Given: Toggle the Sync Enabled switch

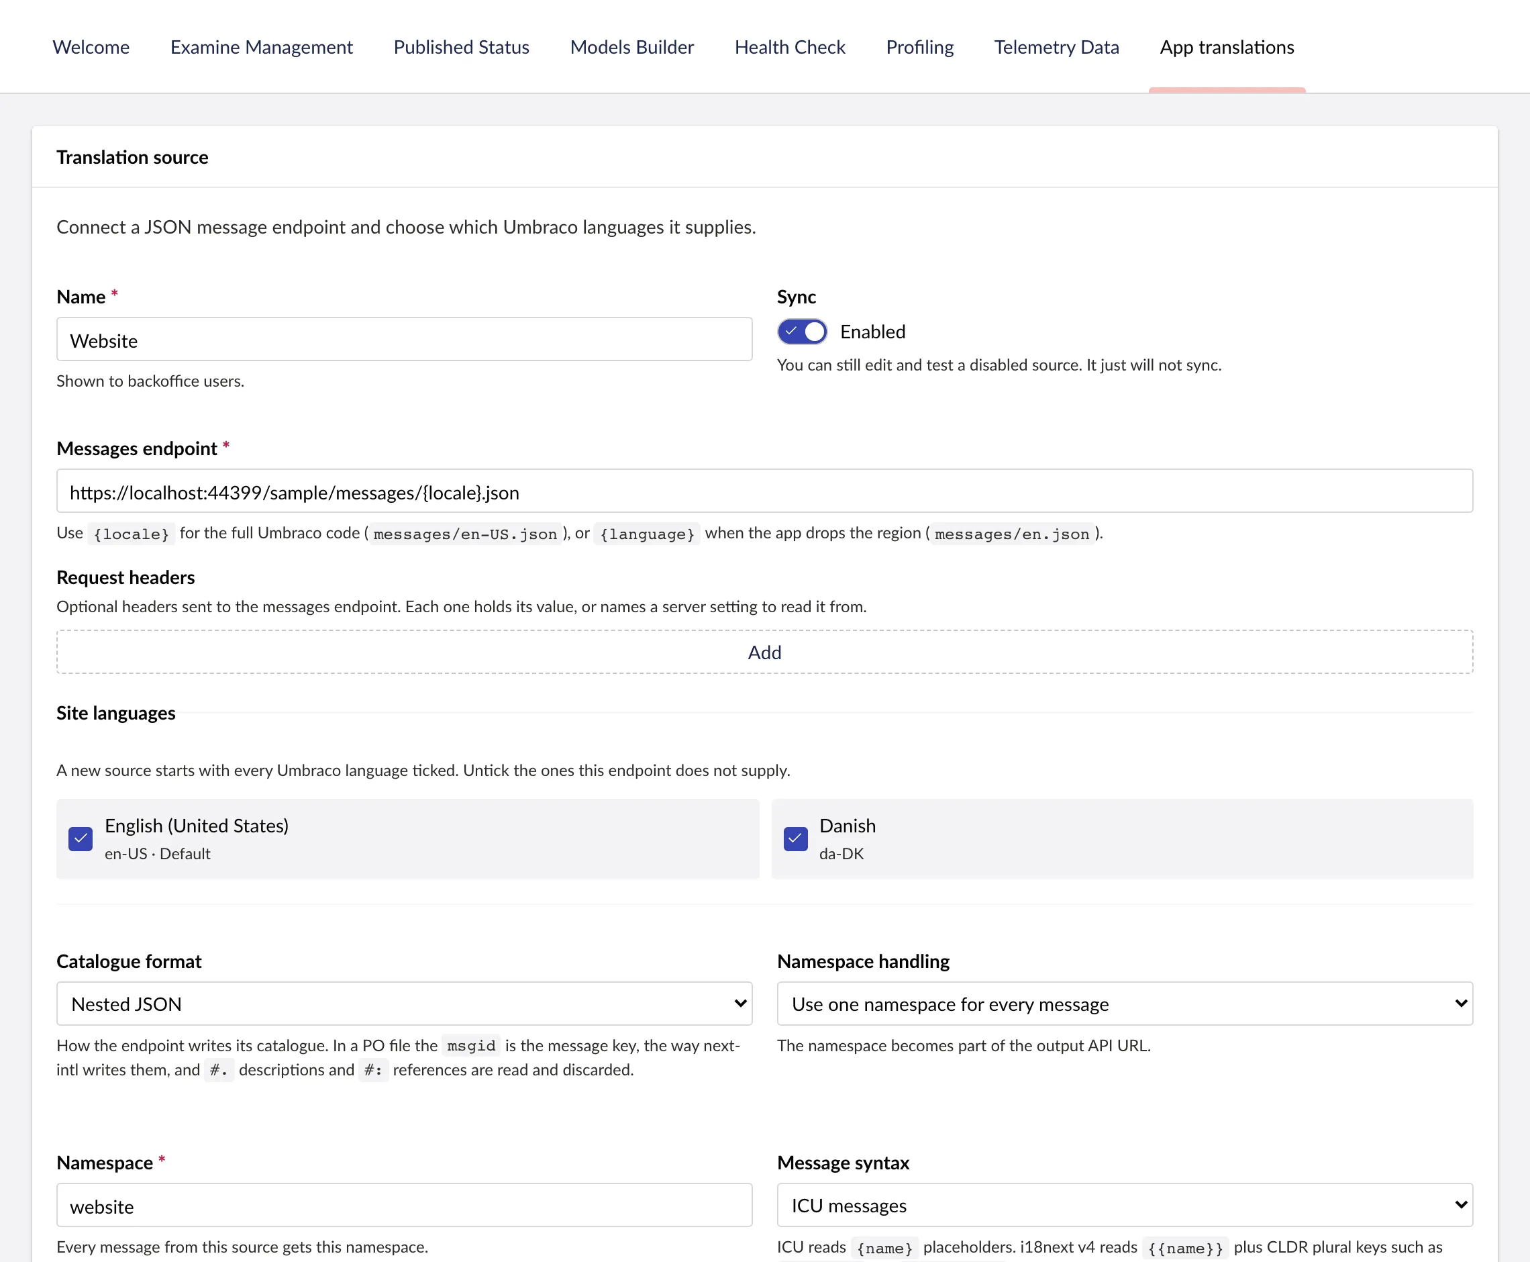Looking at the screenshot, I should [x=803, y=332].
